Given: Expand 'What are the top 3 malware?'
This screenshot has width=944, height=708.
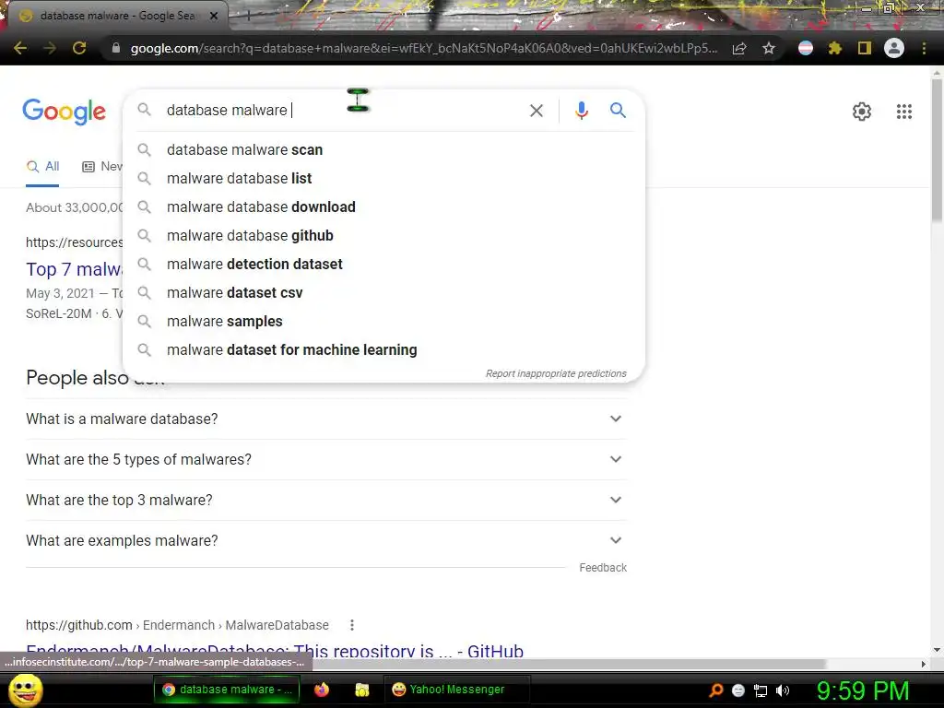Looking at the screenshot, I should (325, 501).
